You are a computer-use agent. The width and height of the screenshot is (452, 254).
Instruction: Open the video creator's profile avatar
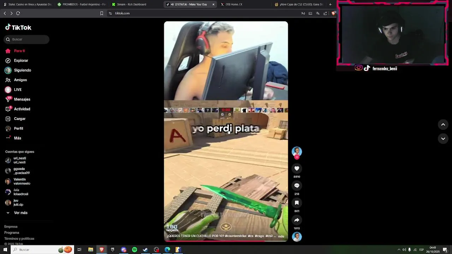point(297,151)
